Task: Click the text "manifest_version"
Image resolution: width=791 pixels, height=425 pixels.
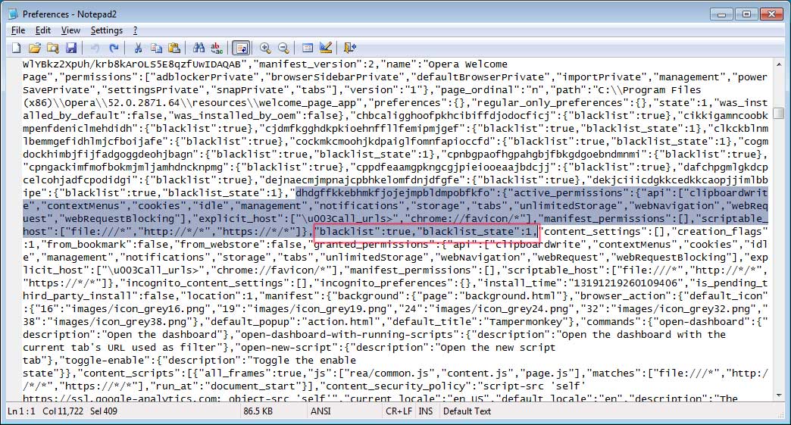Action: (308, 64)
